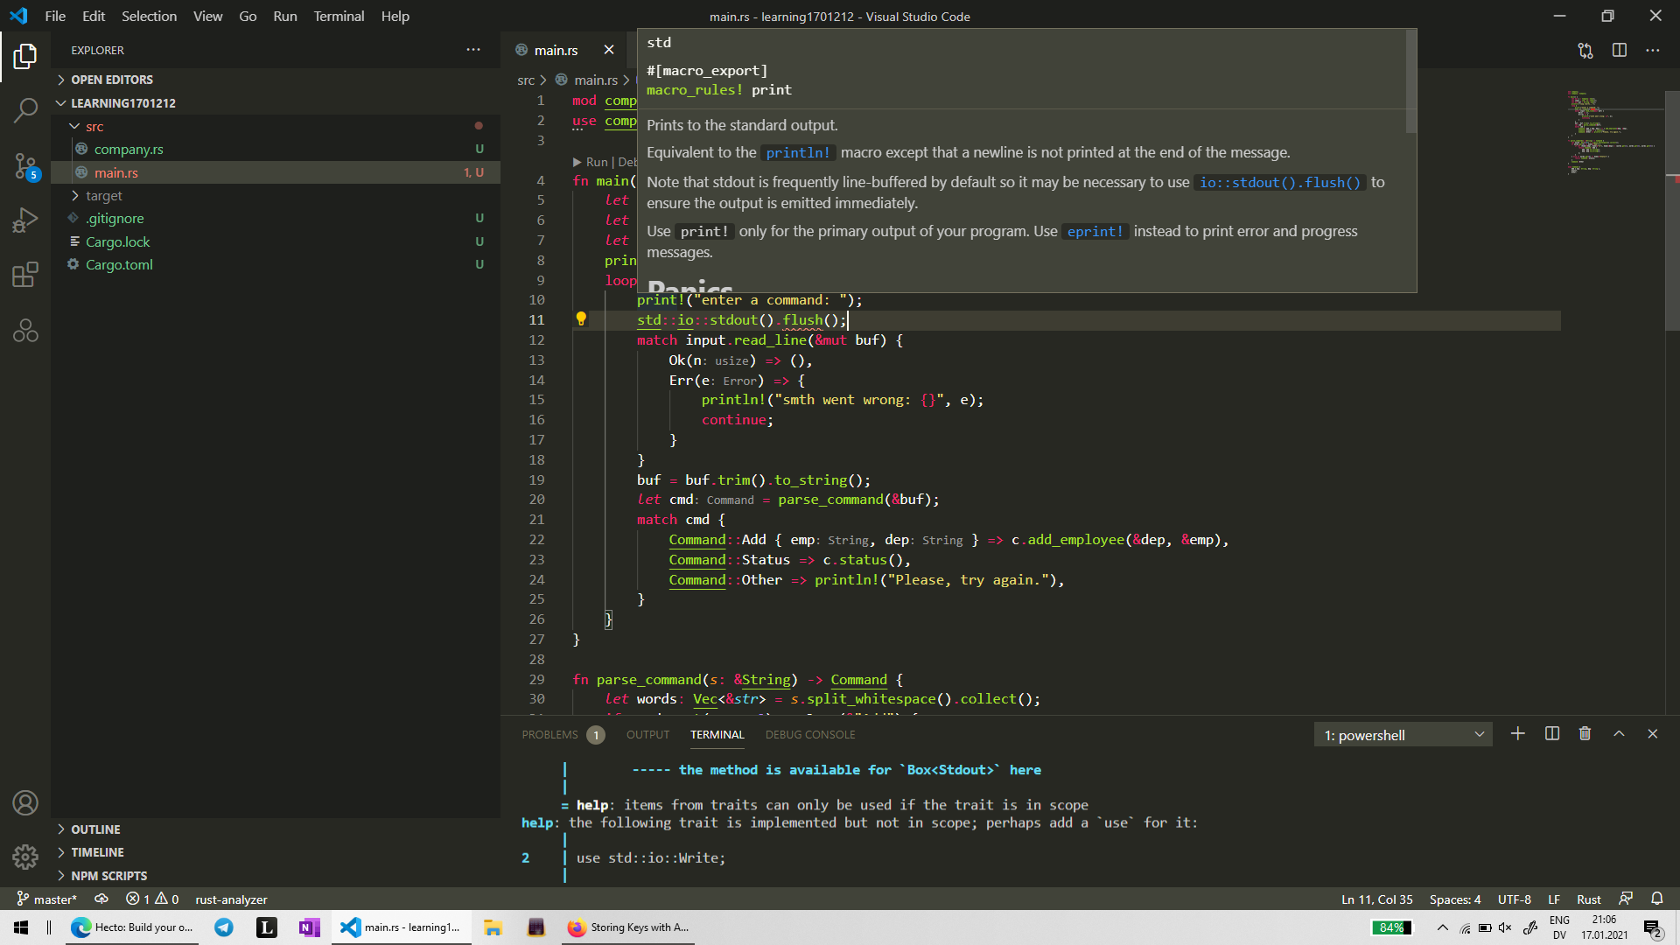Expand the OPEN EDITORS section
Viewport: 1680px width, 945px height.
(x=276, y=80)
